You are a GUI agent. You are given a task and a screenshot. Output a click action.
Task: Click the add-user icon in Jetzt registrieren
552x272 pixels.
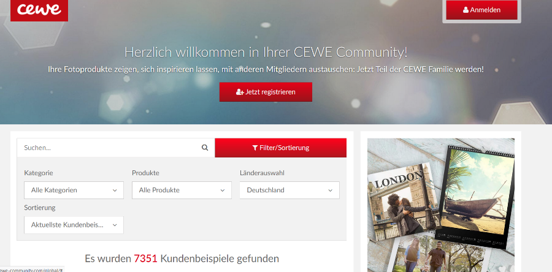click(x=240, y=92)
